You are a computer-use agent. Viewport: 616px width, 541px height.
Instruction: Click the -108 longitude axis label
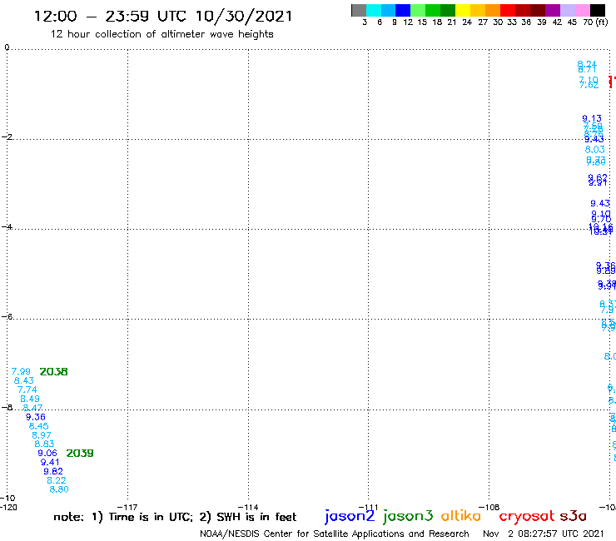click(489, 507)
